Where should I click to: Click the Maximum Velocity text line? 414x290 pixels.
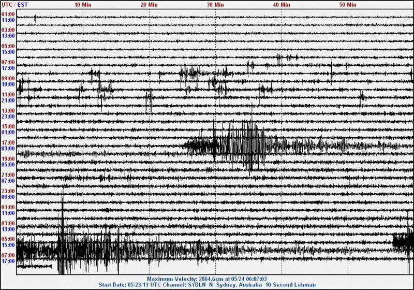206,279
